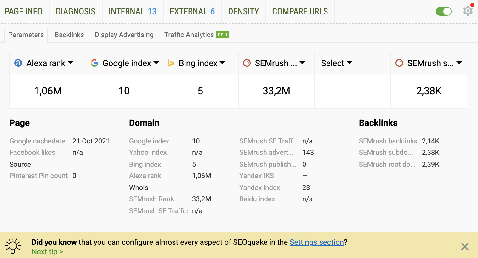The height and width of the screenshot is (258, 478).
Task: Open the EXTERNAL 6 tab
Action: [192, 12]
